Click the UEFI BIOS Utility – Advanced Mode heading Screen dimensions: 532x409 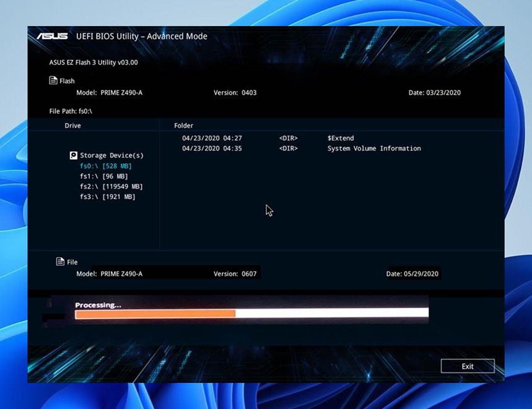tap(141, 37)
